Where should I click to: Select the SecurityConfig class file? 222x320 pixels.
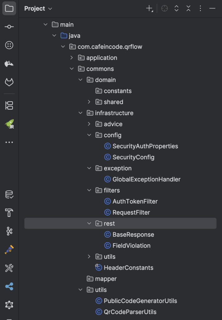133,157
